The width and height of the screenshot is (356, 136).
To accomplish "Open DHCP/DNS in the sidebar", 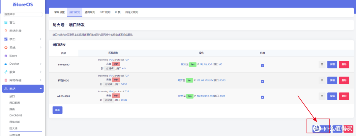I will (16, 115).
